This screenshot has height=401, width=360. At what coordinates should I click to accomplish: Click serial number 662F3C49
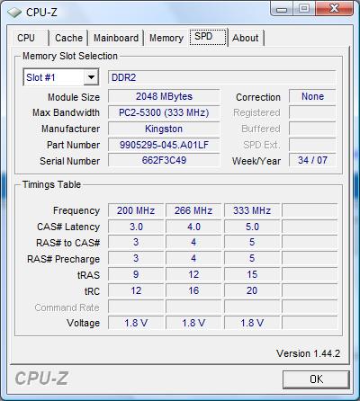click(164, 160)
